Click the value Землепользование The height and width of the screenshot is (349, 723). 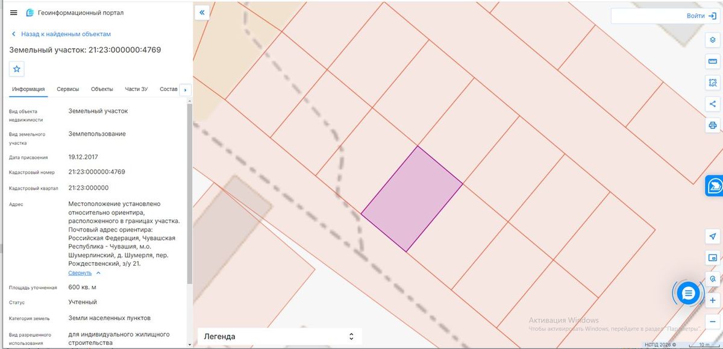(97, 134)
